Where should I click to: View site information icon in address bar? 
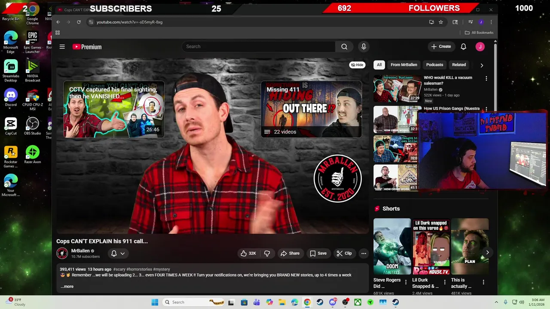click(91, 22)
